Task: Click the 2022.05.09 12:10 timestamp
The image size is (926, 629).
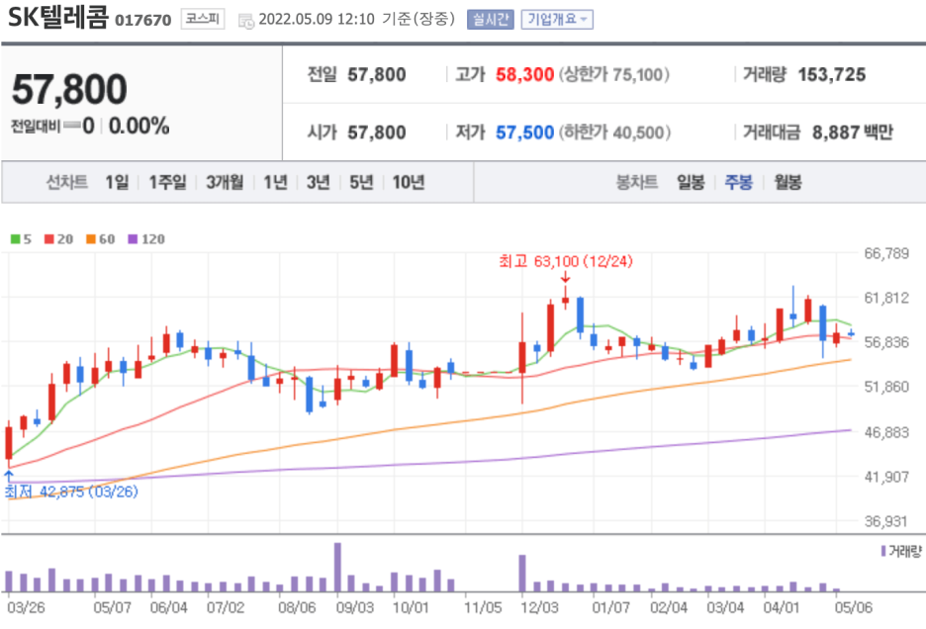Action: [317, 20]
